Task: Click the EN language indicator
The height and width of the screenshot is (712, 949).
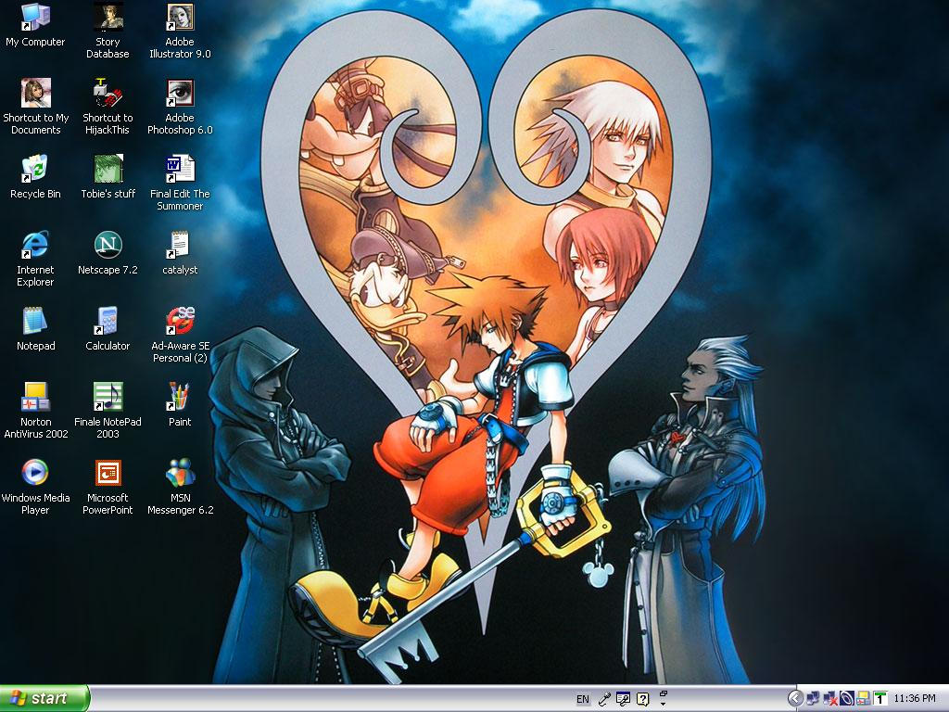Action: tap(582, 699)
